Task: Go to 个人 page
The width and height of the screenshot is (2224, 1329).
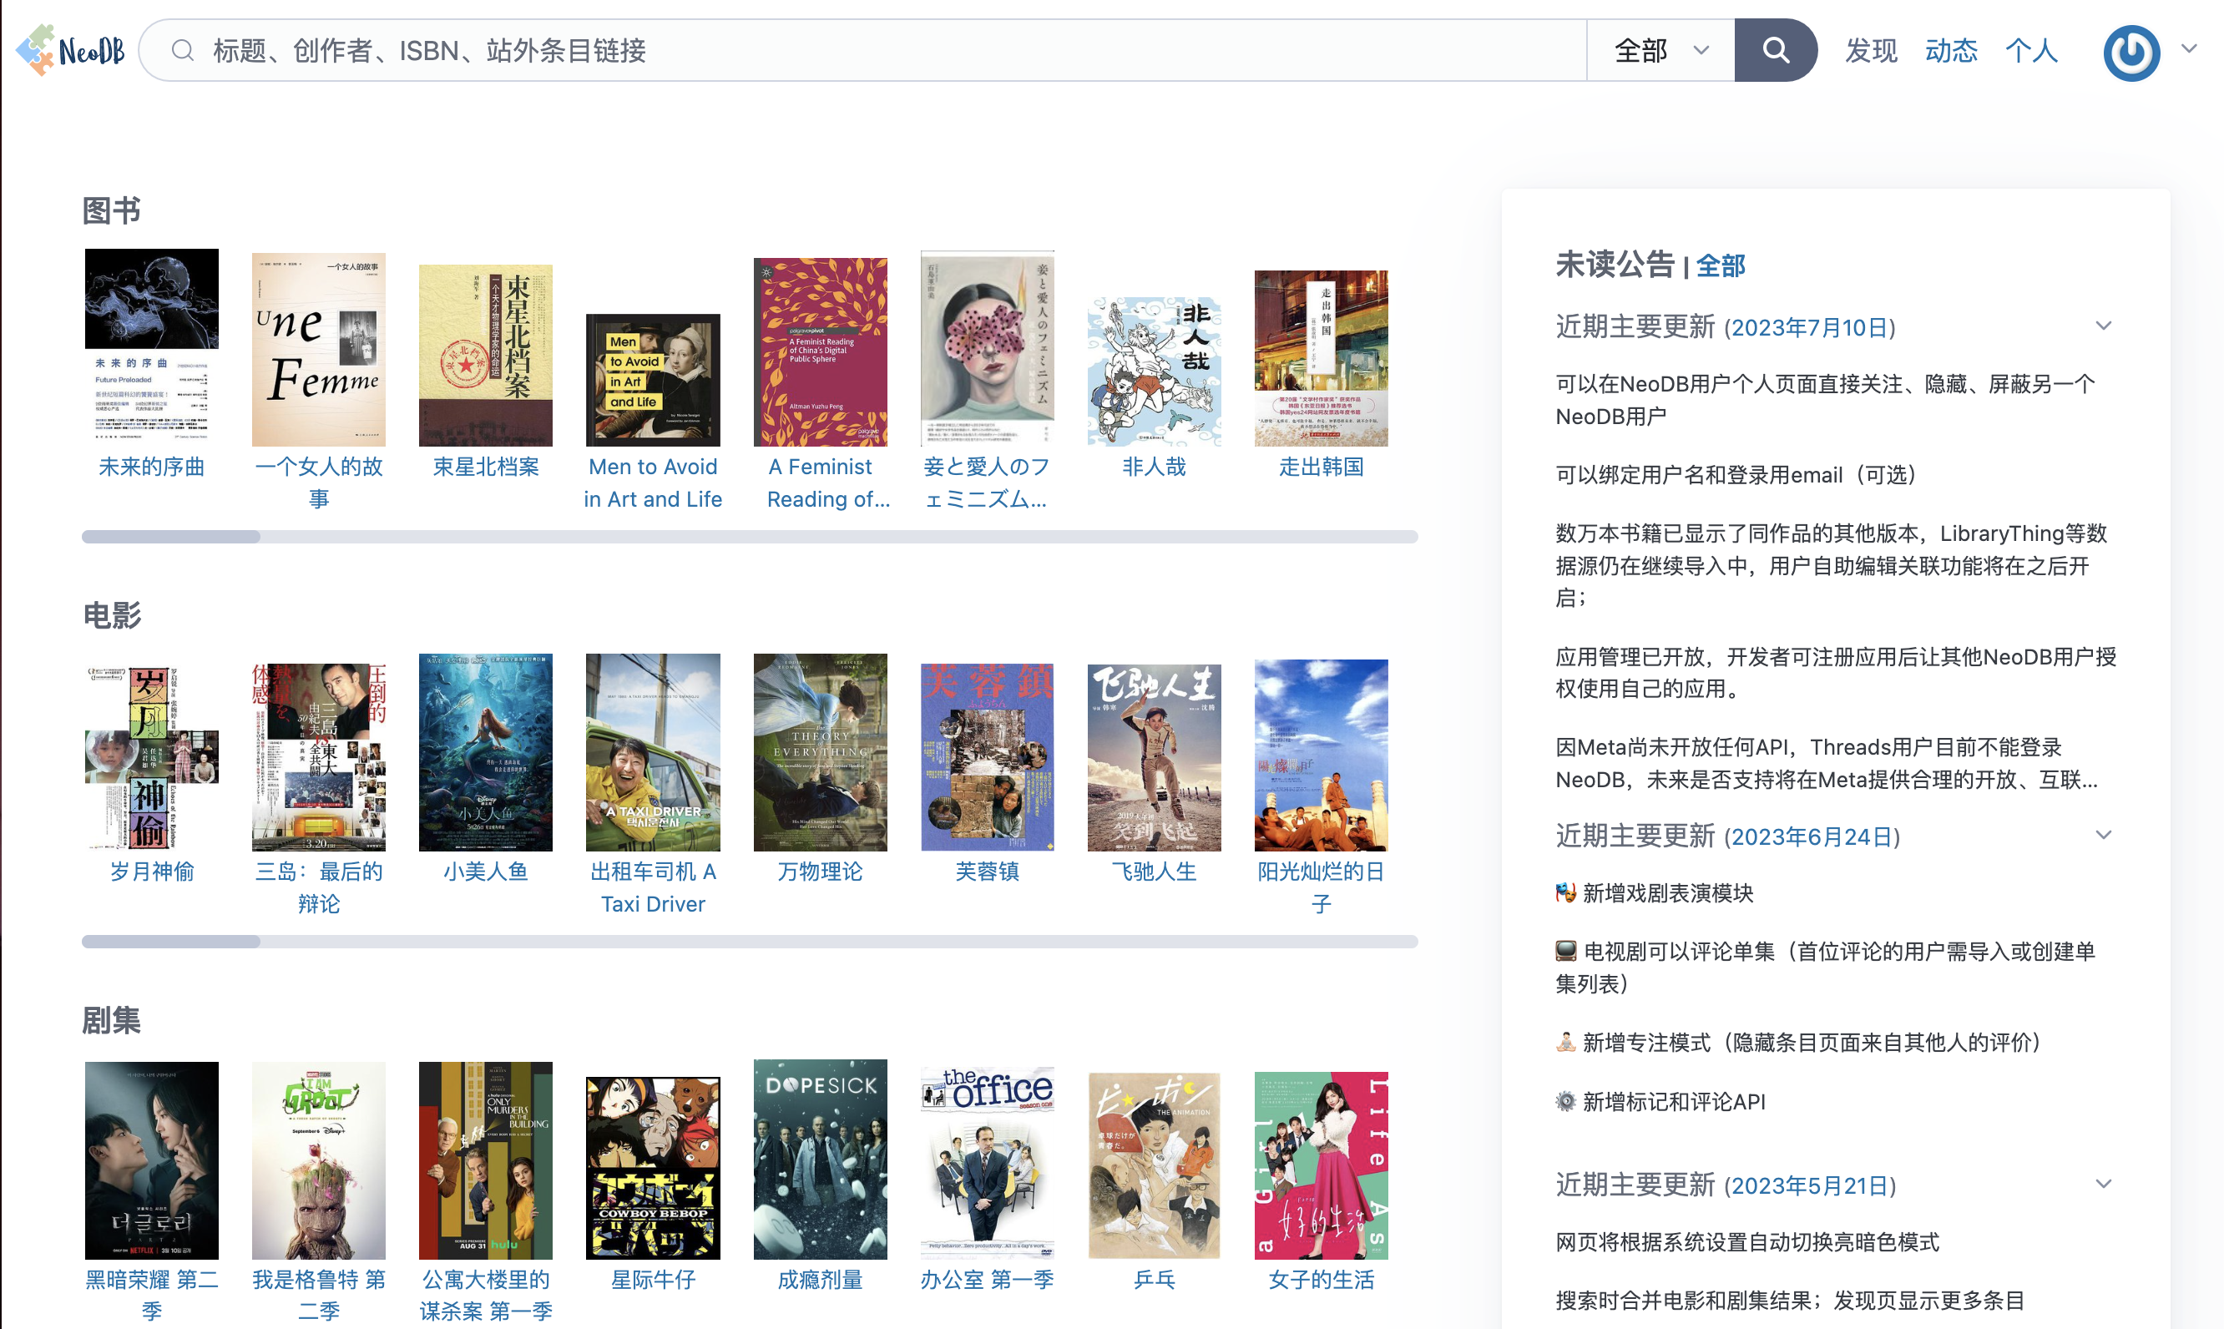Action: [2030, 50]
